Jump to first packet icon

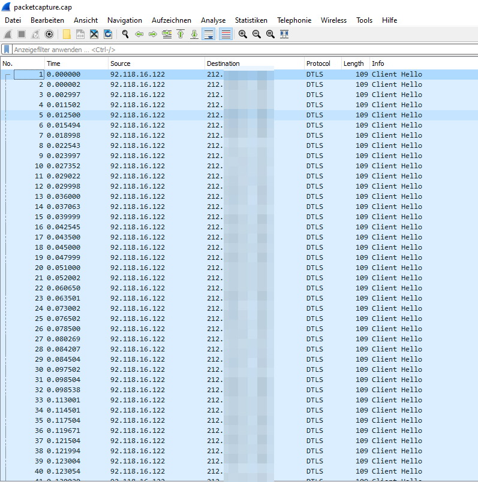[x=181, y=34]
